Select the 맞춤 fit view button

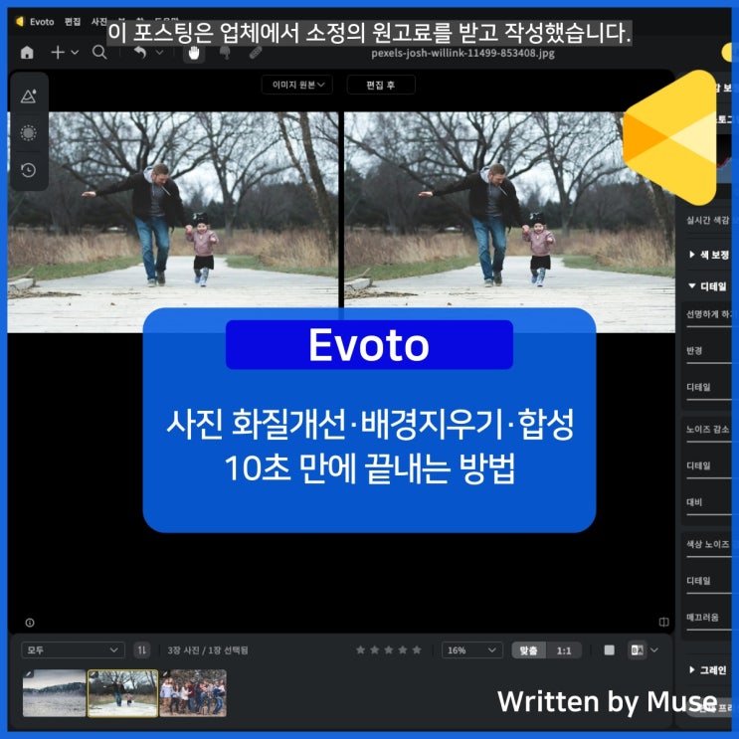pos(529,650)
